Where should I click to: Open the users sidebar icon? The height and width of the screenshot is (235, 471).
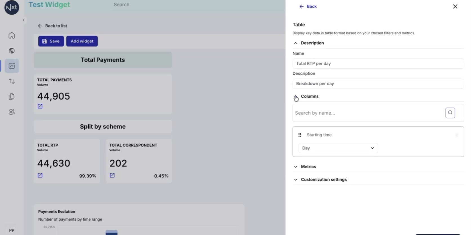(x=12, y=112)
